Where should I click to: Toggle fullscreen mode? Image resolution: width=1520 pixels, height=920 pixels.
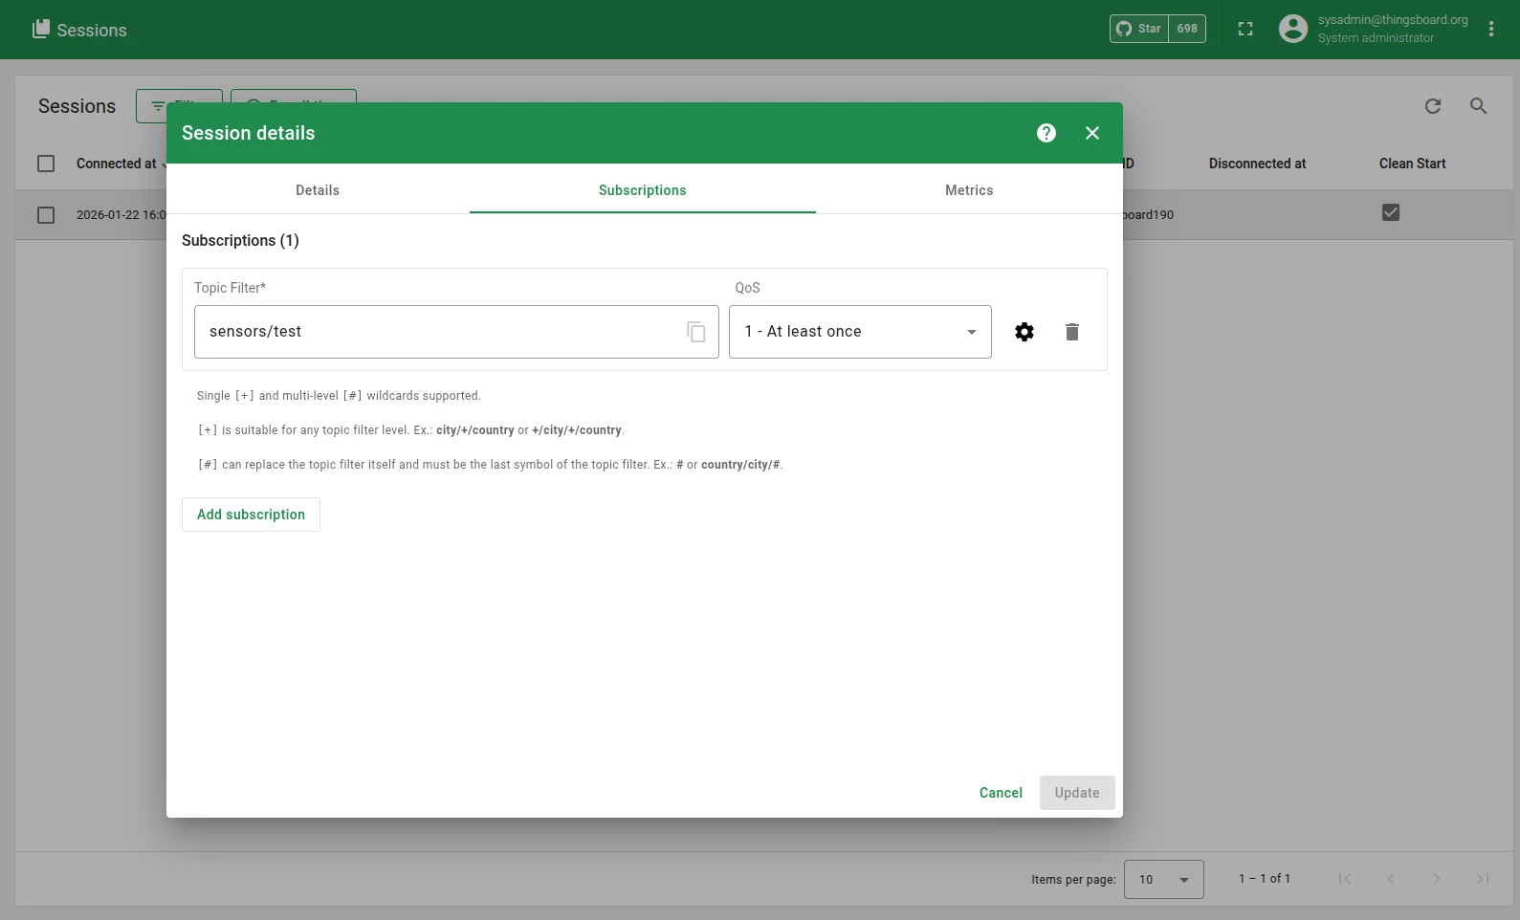click(1245, 30)
